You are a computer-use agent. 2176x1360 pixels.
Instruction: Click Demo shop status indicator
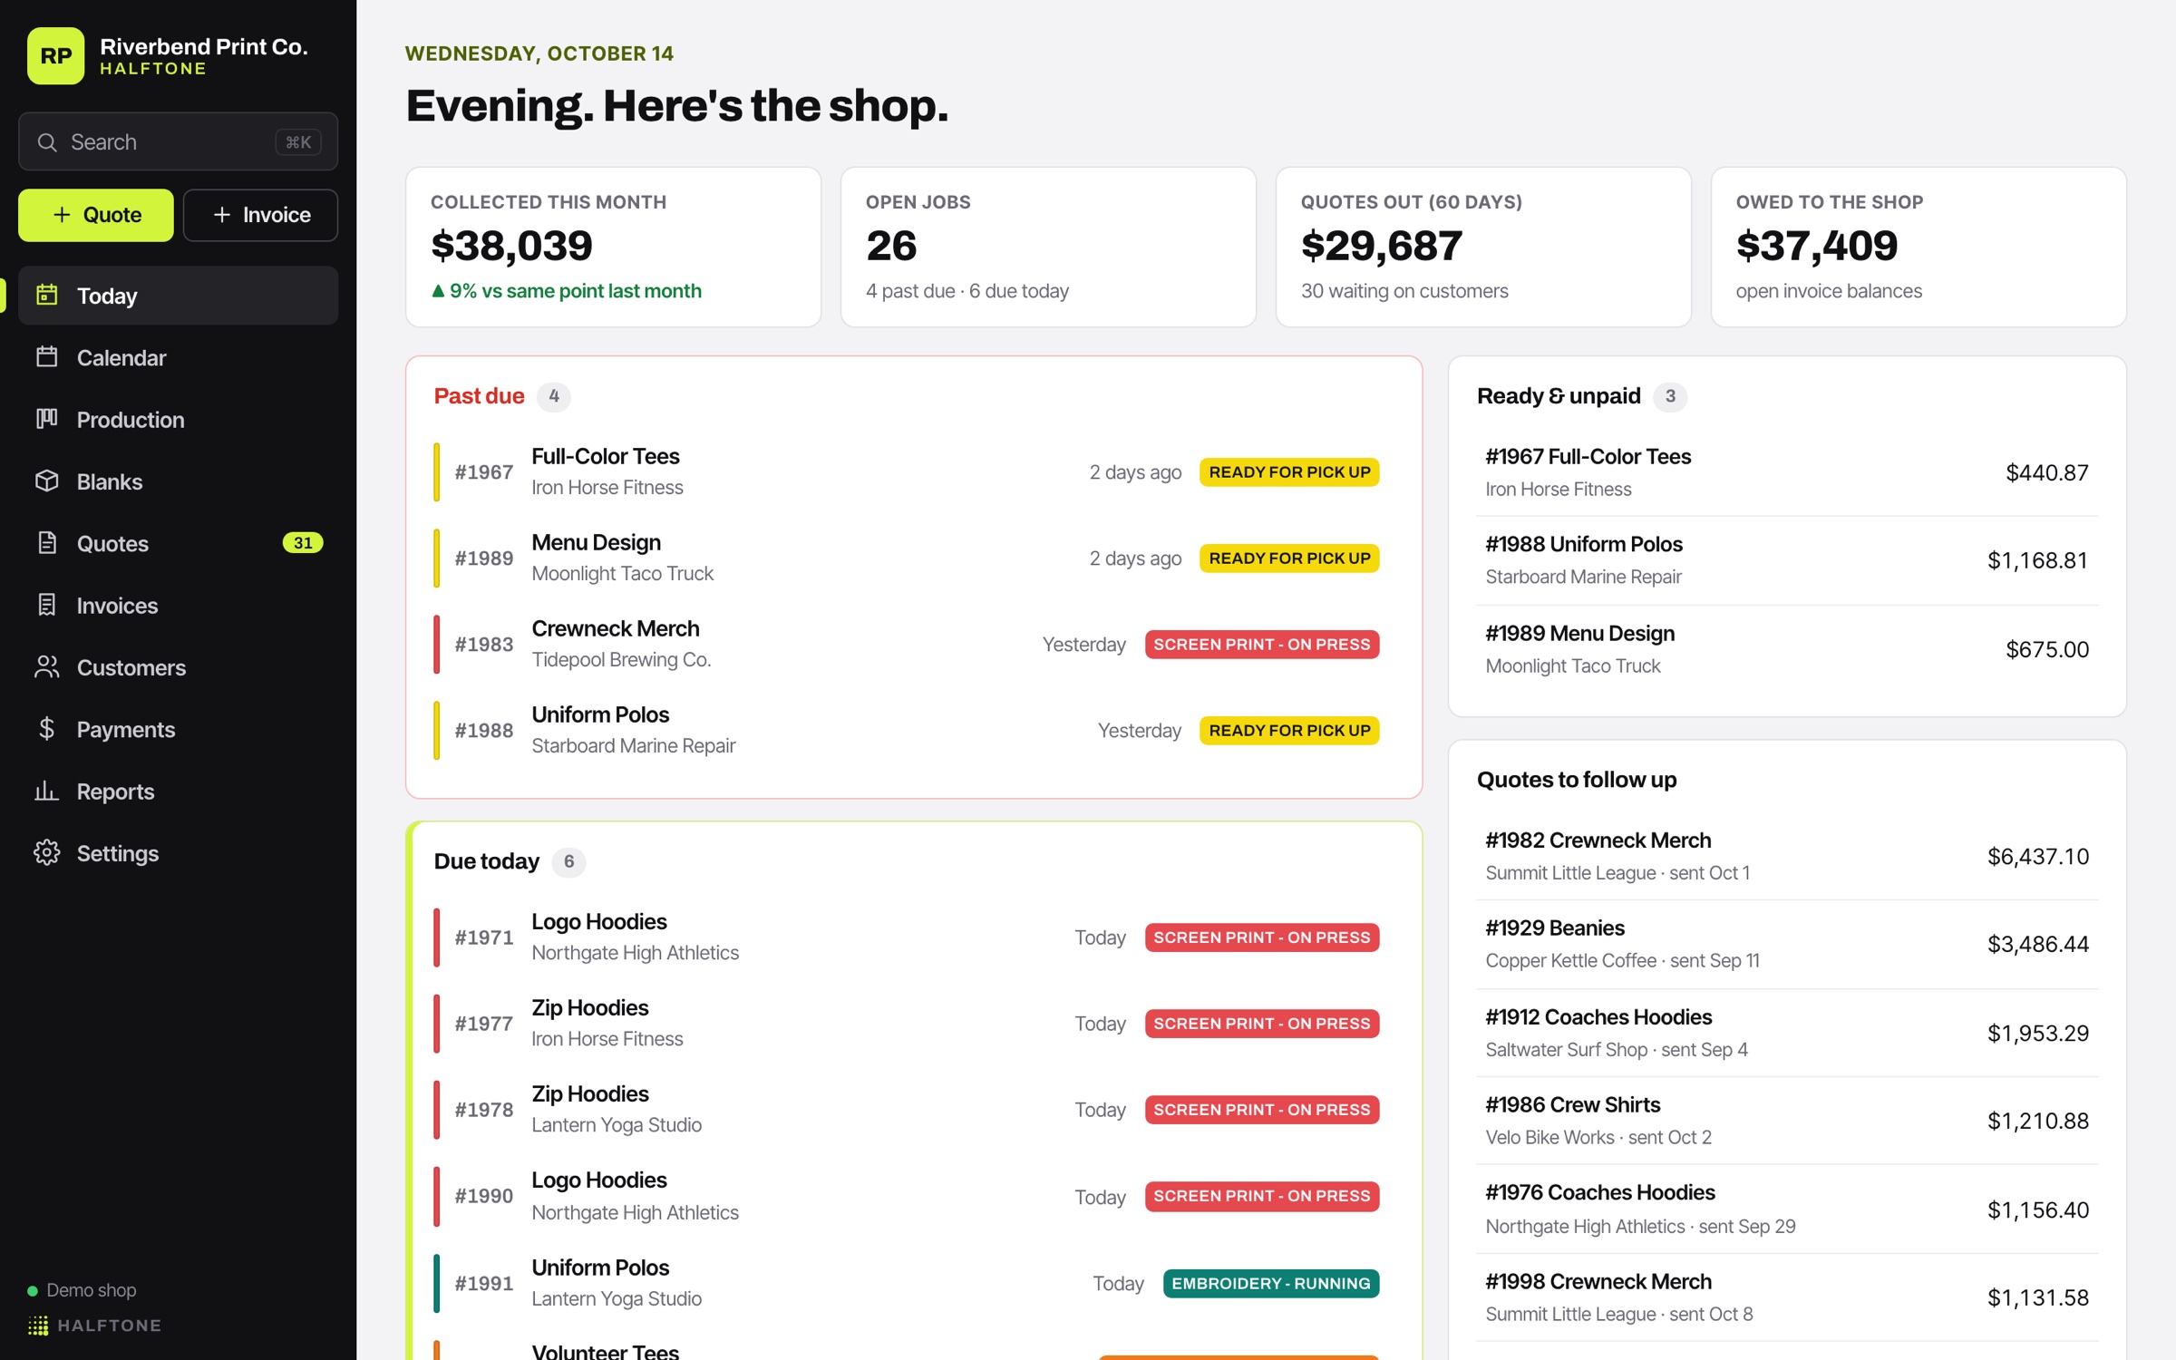(x=83, y=1290)
